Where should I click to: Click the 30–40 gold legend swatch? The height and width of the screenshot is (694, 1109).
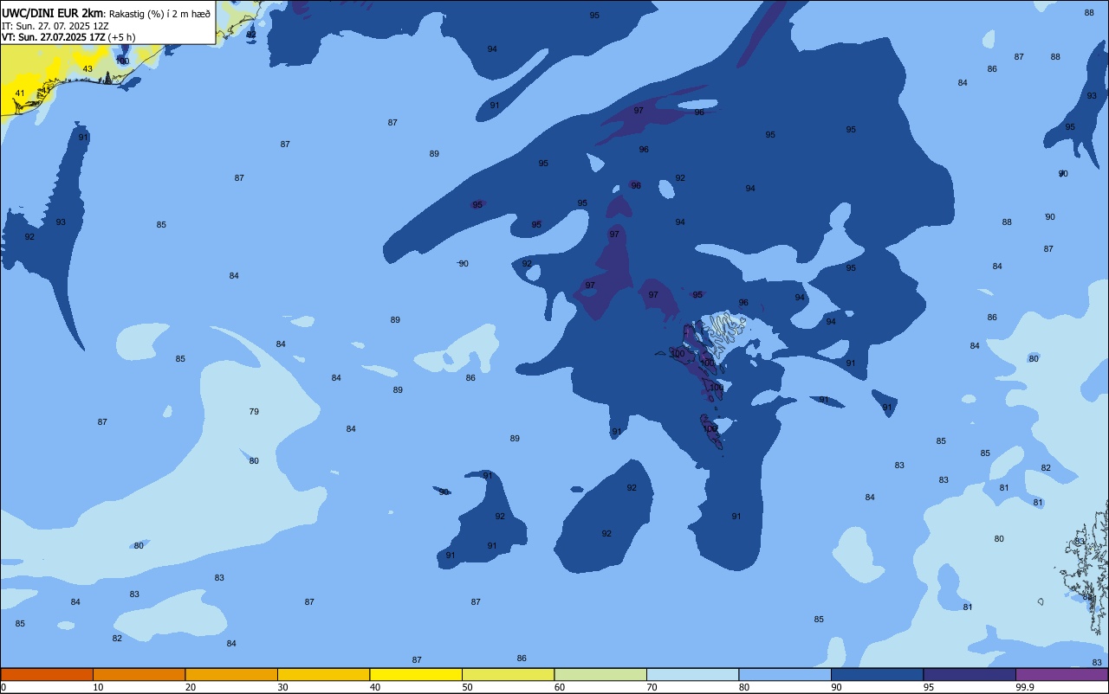[x=323, y=674]
